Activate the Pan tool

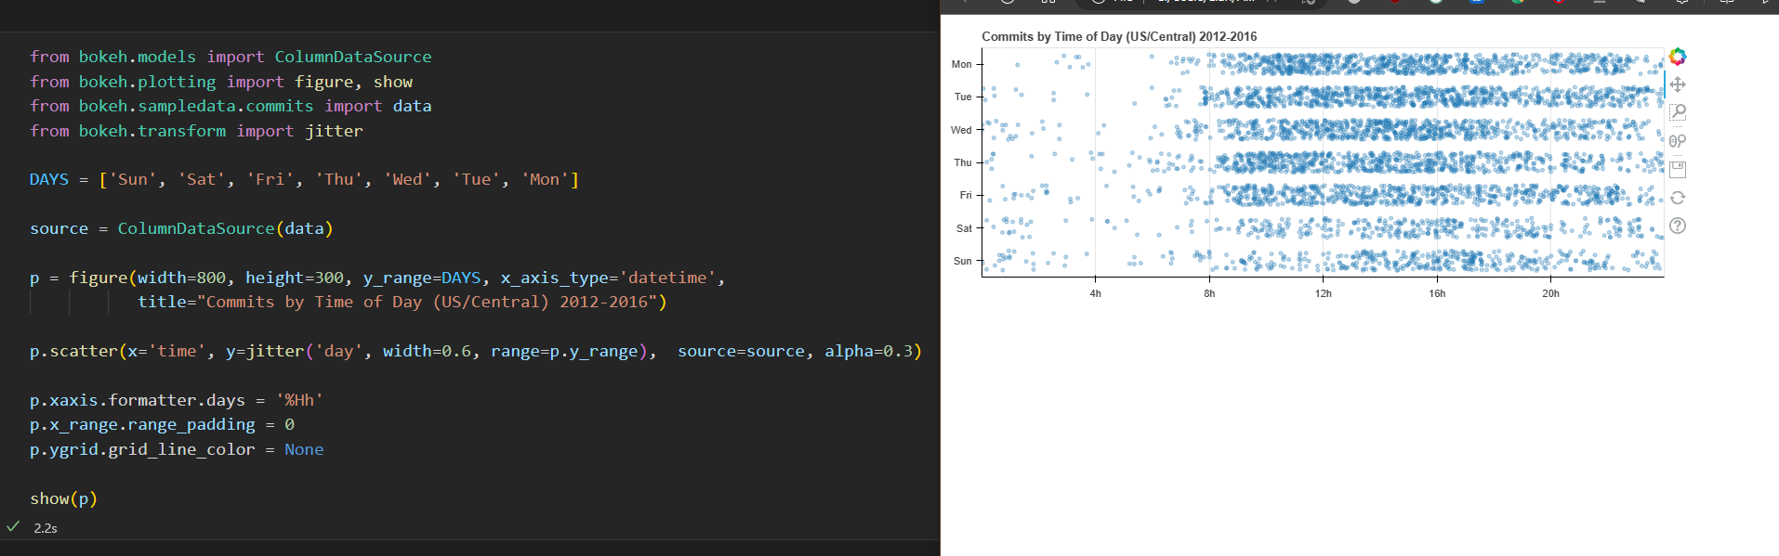[1677, 84]
